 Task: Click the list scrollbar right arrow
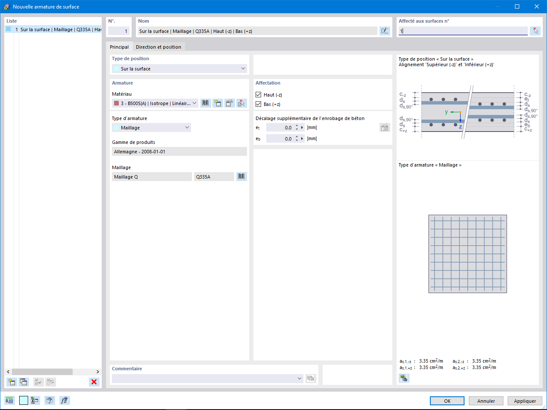[97, 372]
